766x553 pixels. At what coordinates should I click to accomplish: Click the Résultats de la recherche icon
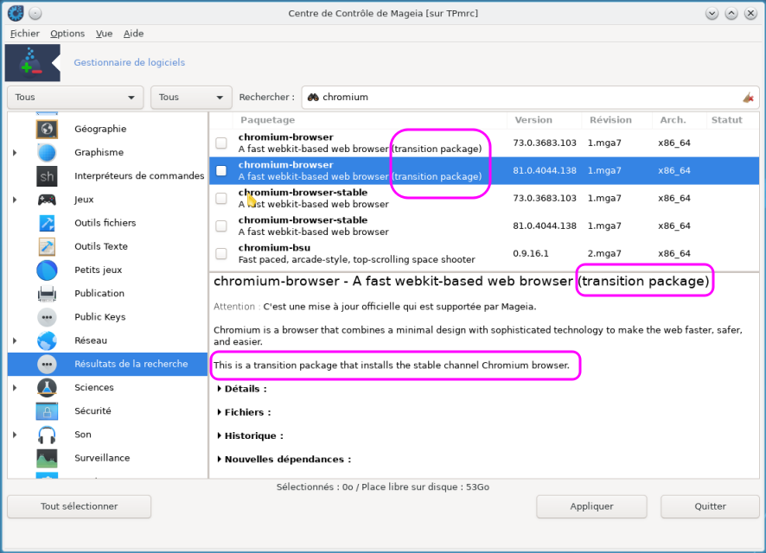[47, 364]
